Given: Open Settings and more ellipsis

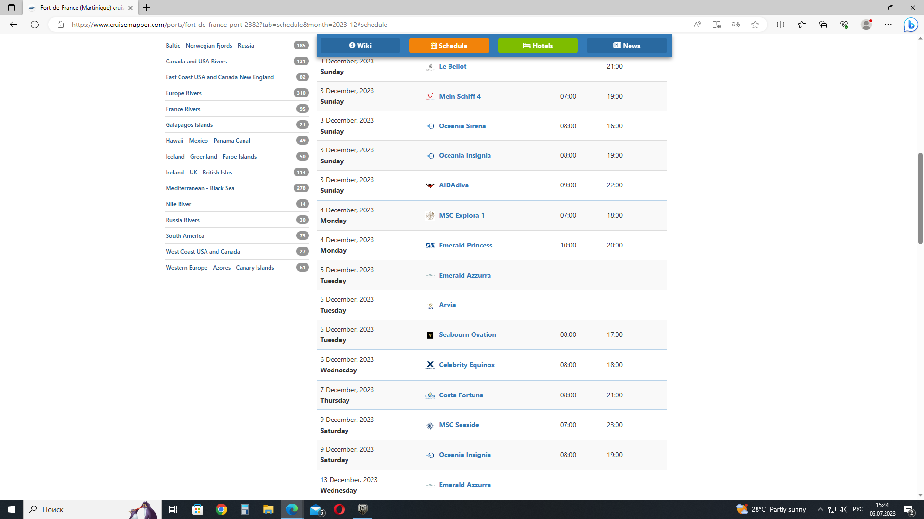Looking at the screenshot, I should click(x=888, y=25).
